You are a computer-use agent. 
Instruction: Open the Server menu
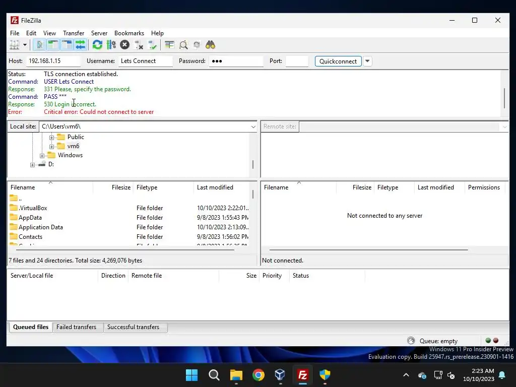[99, 33]
